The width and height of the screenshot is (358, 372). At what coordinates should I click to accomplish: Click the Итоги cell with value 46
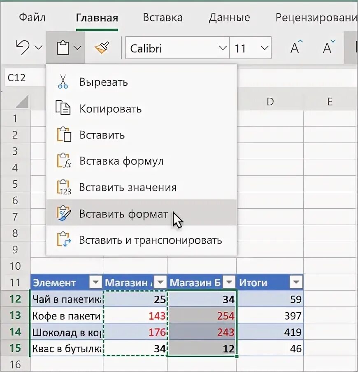click(x=270, y=348)
